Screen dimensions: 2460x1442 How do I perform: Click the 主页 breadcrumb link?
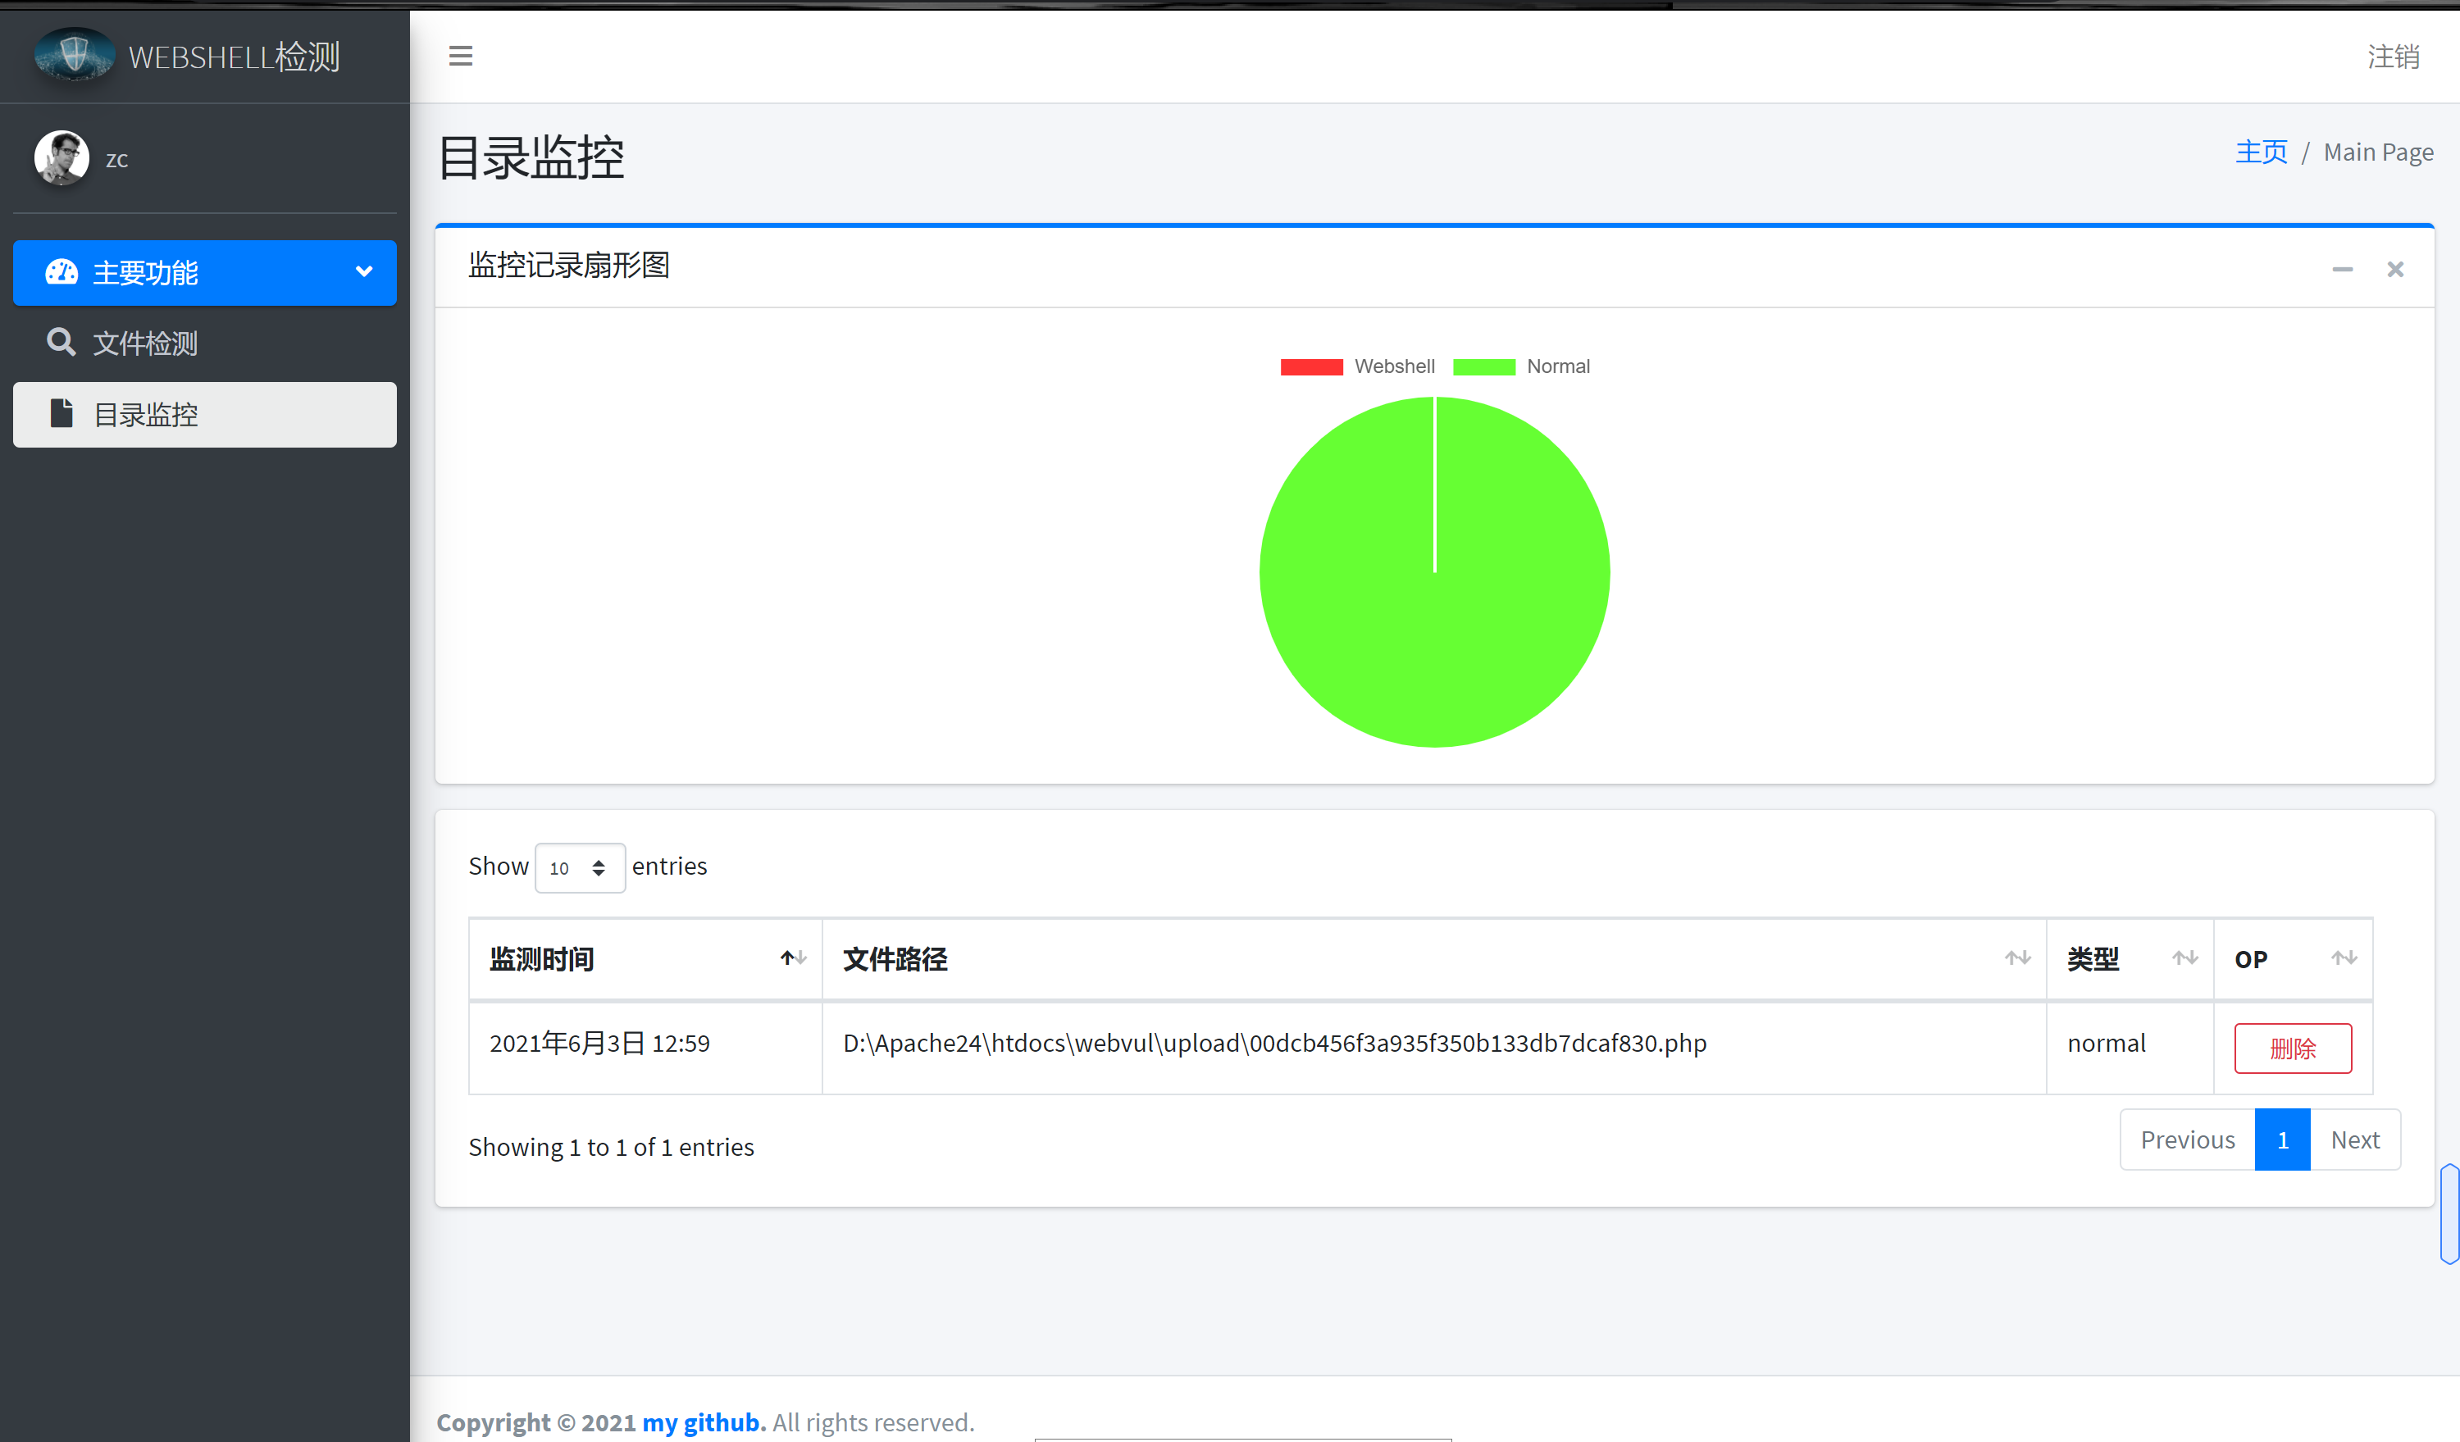pyautogui.click(x=2261, y=152)
